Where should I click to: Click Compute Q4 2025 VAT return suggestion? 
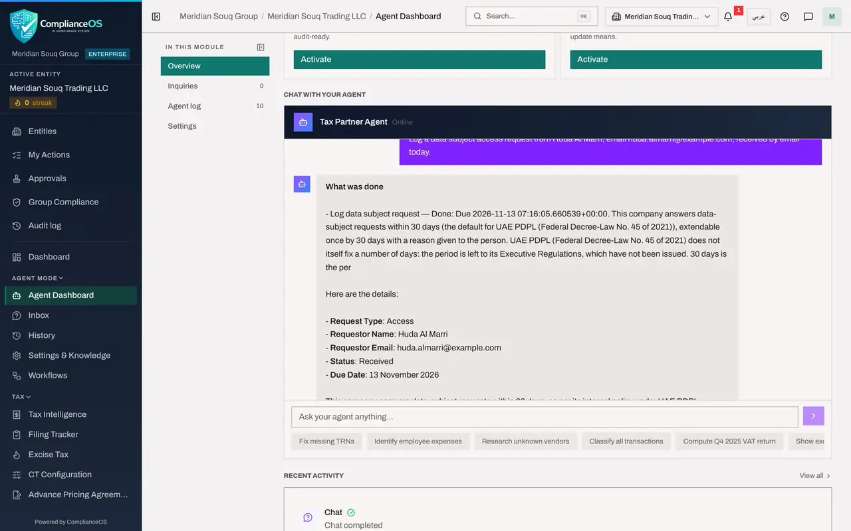(729, 441)
